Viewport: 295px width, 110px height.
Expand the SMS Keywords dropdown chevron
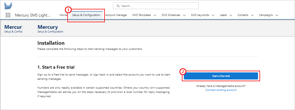213,15
